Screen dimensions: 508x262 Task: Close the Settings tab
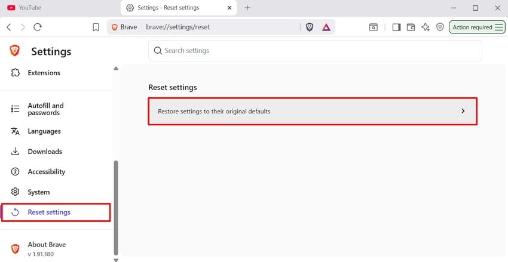[x=229, y=8]
